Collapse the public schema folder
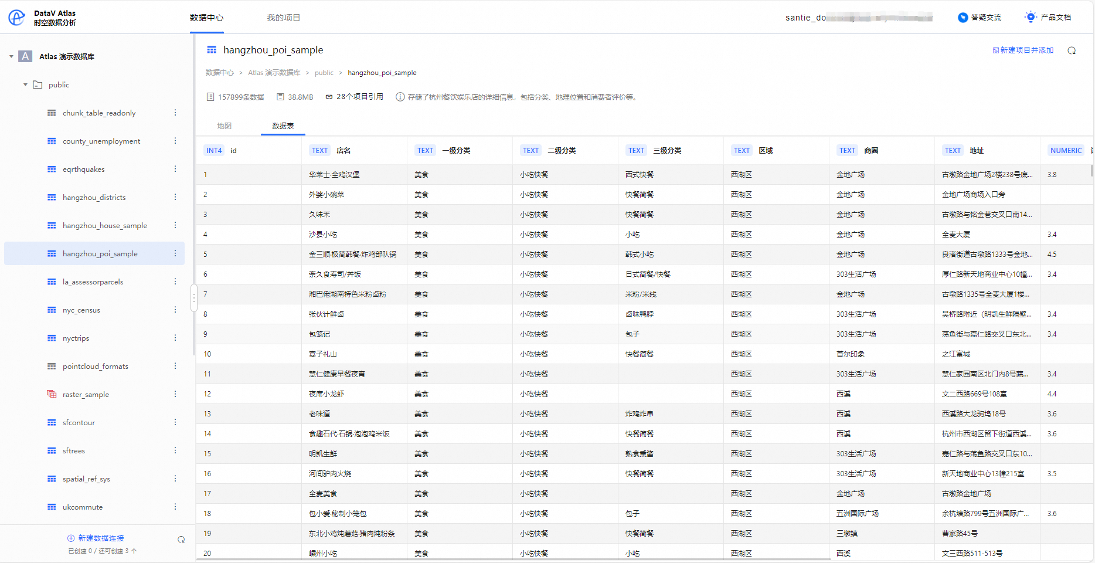The width and height of the screenshot is (1095, 563). [25, 84]
